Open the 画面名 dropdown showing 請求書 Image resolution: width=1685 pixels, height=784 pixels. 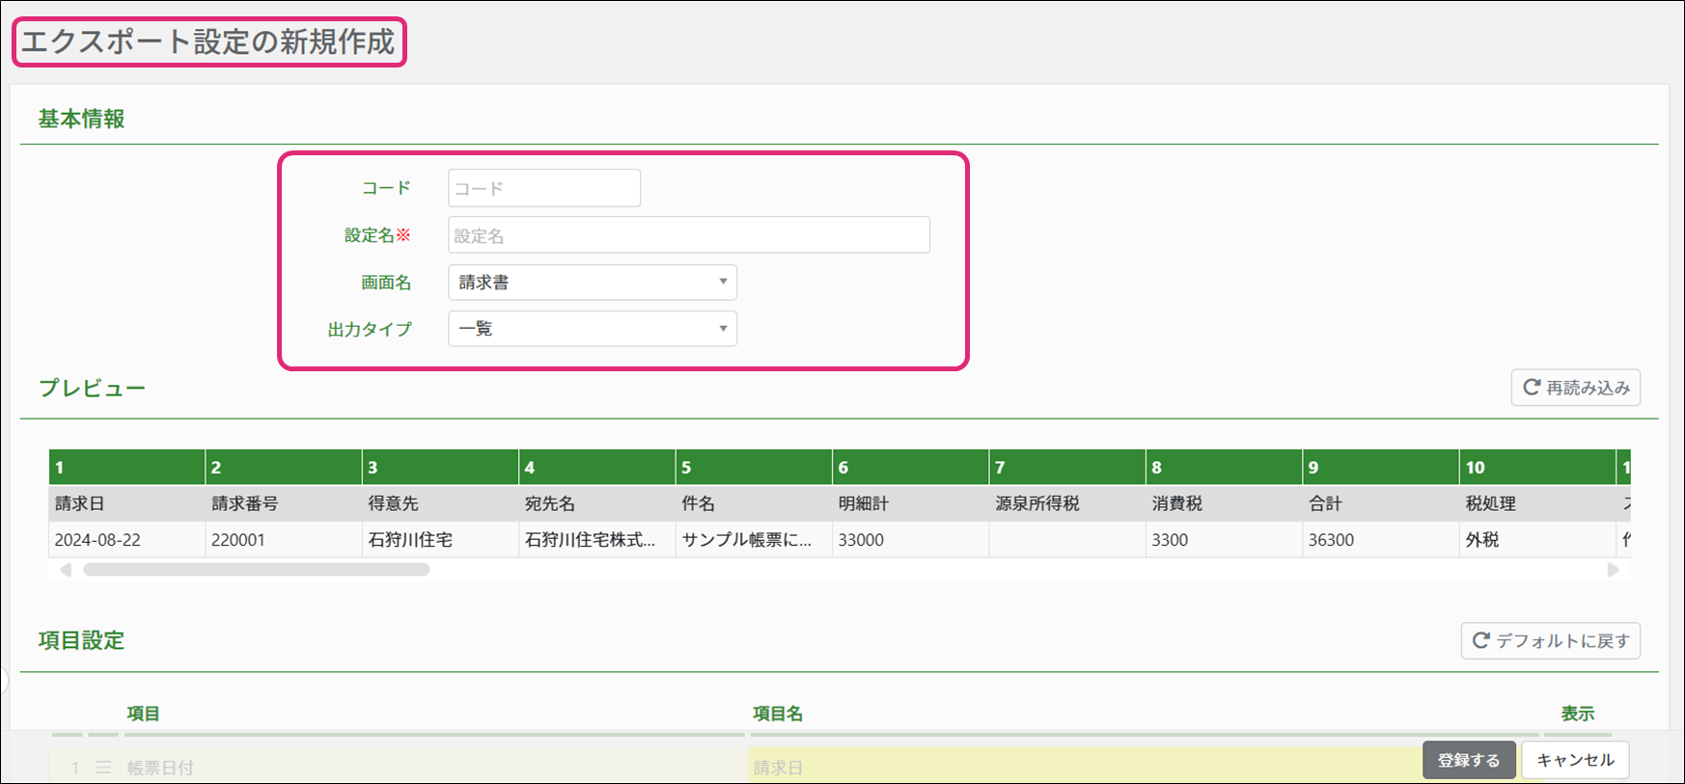pyautogui.click(x=592, y=283)
